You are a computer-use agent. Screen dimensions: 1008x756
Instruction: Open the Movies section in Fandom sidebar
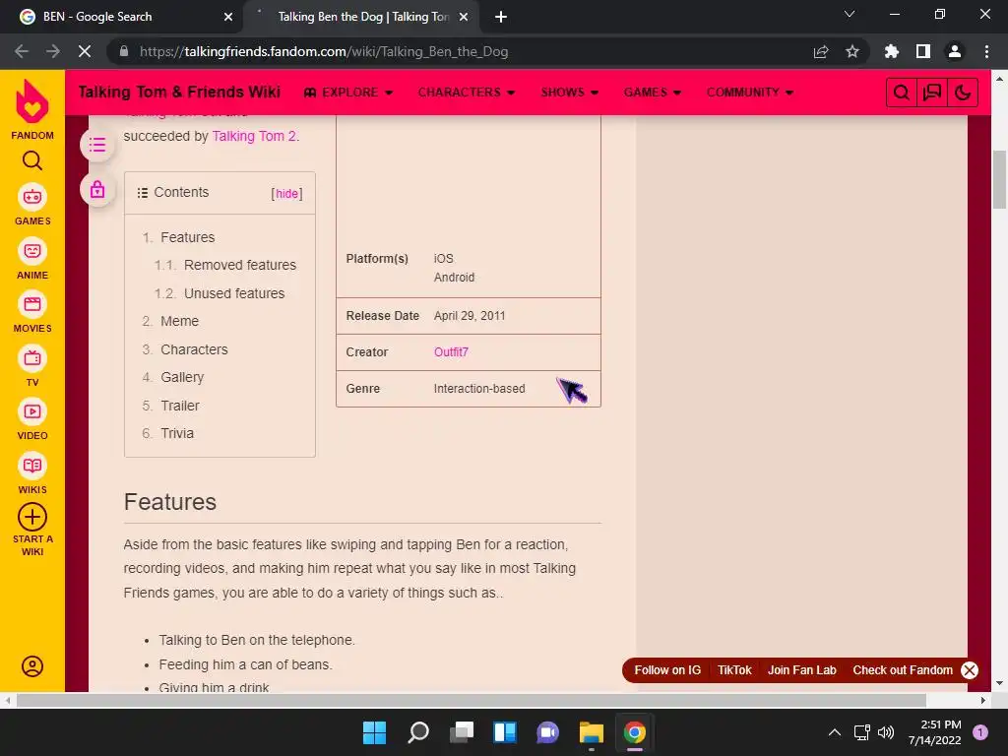(x=32, y=312)
